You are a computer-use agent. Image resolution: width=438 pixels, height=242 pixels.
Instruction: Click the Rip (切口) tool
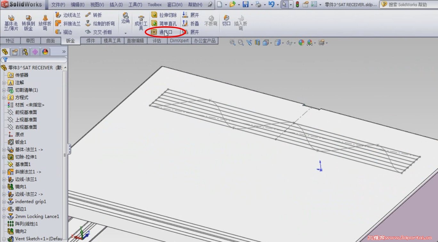pyautogui.click(x=226, y=21)
